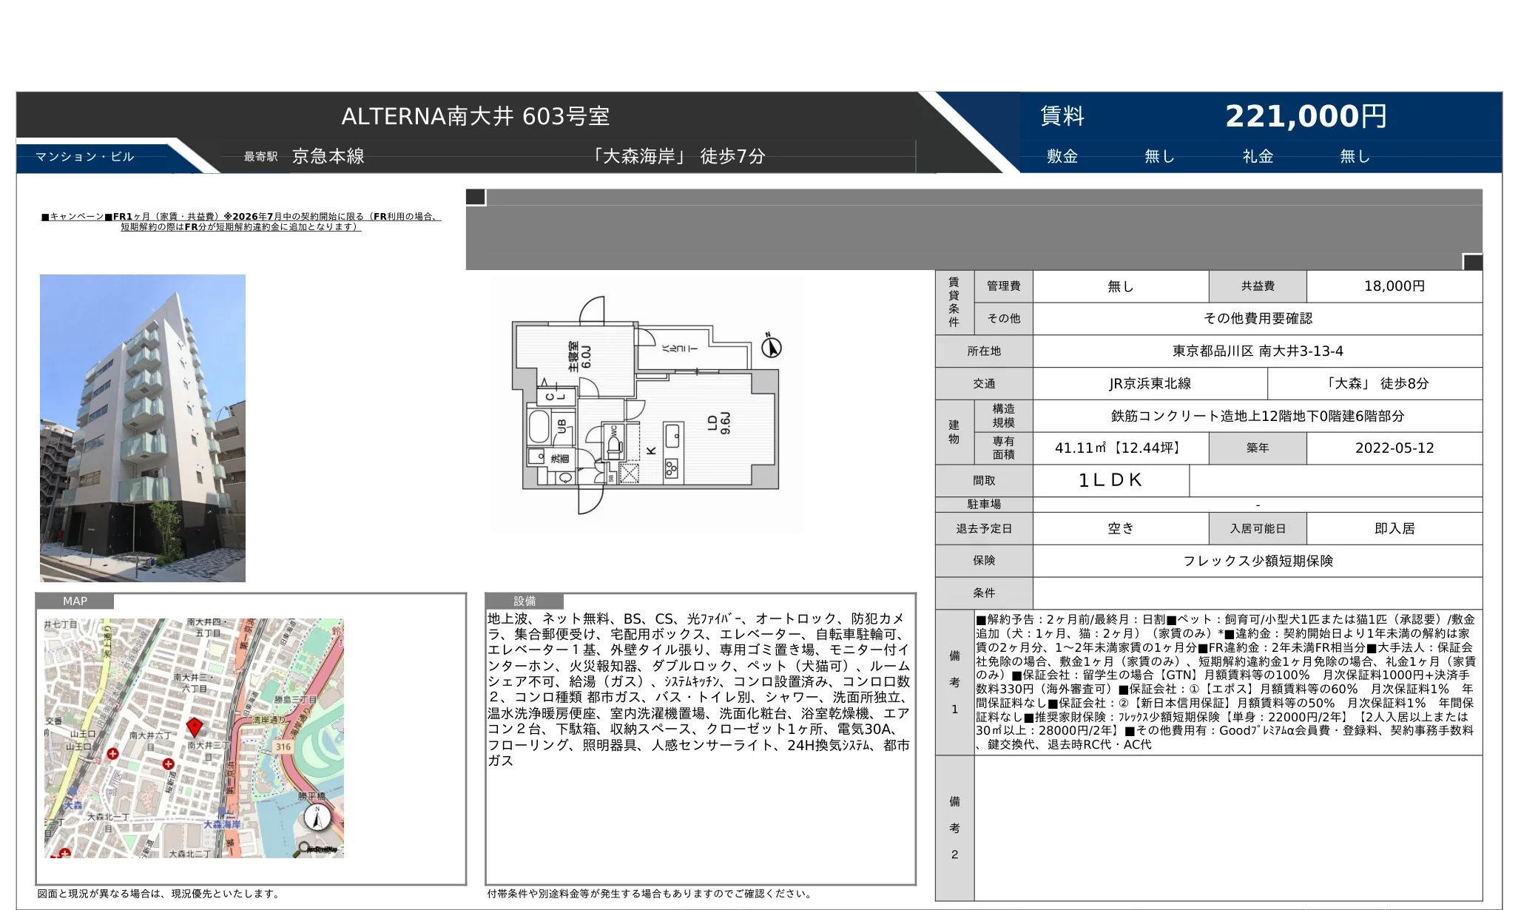Click the 建物 vertical header cell
This screenshot has width=1521, height=910.
(954, 432)
